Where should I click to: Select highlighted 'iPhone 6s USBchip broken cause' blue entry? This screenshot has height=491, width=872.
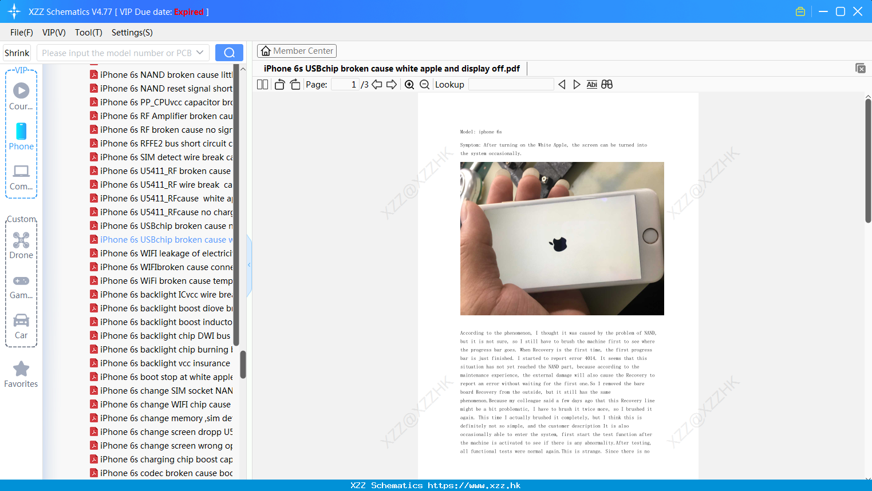(161, 240)
